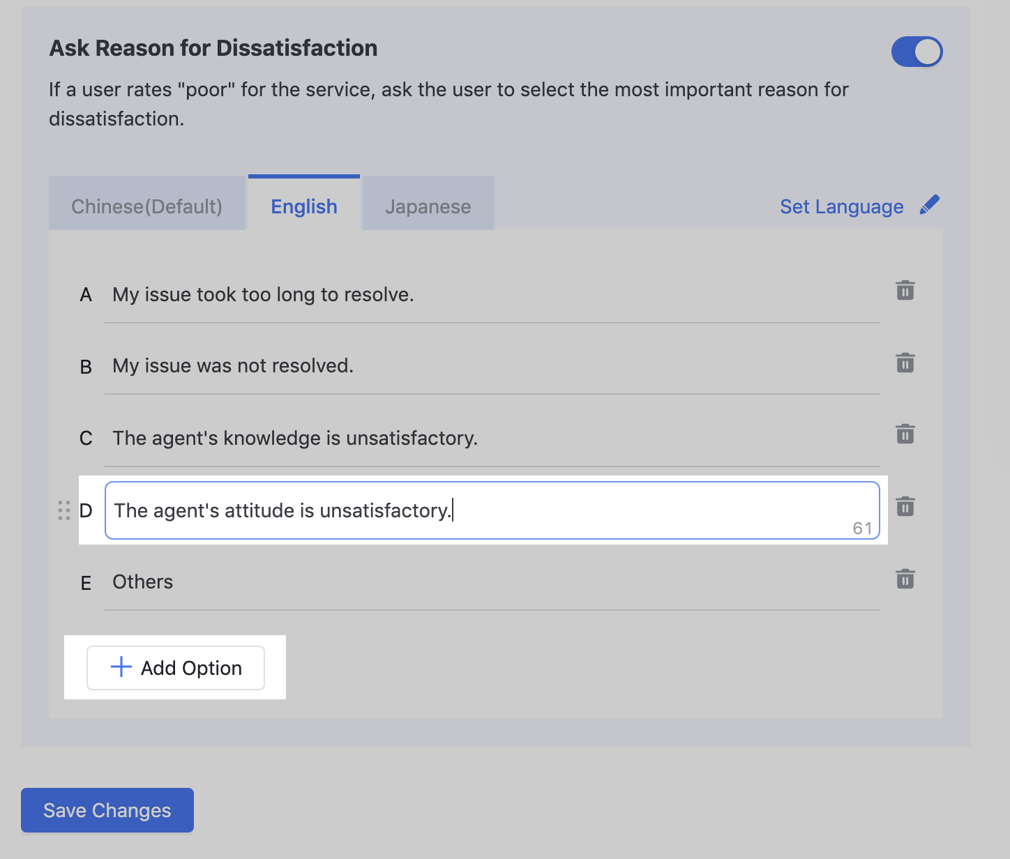Select option B's reason text

(233, 365)
